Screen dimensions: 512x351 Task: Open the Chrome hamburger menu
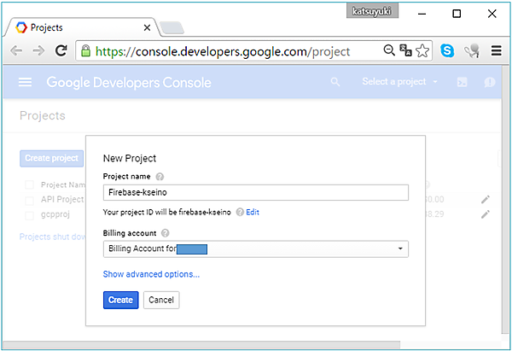pyautogui.click(x=497, y=50)
